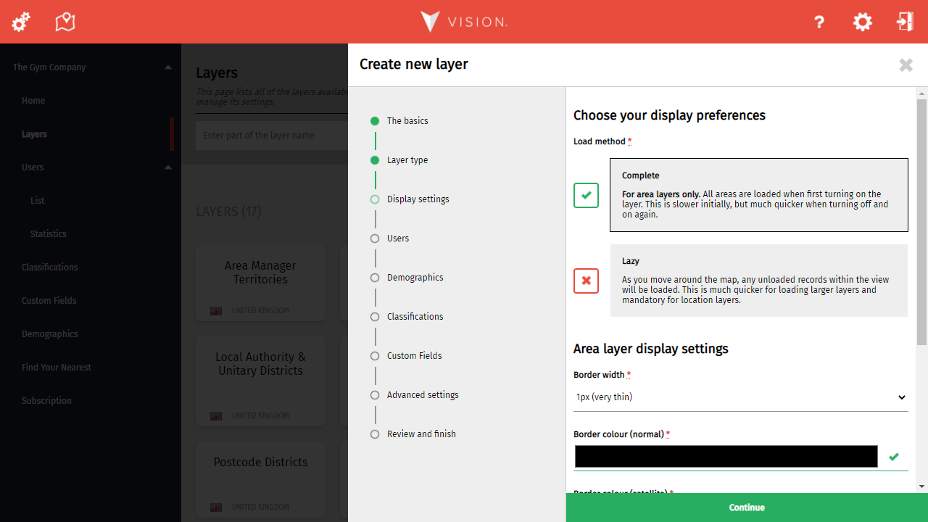Pick the black Border colour (normal) swatch
The image size is (928, 522).
pyautogui.click(x=726, y=457)
